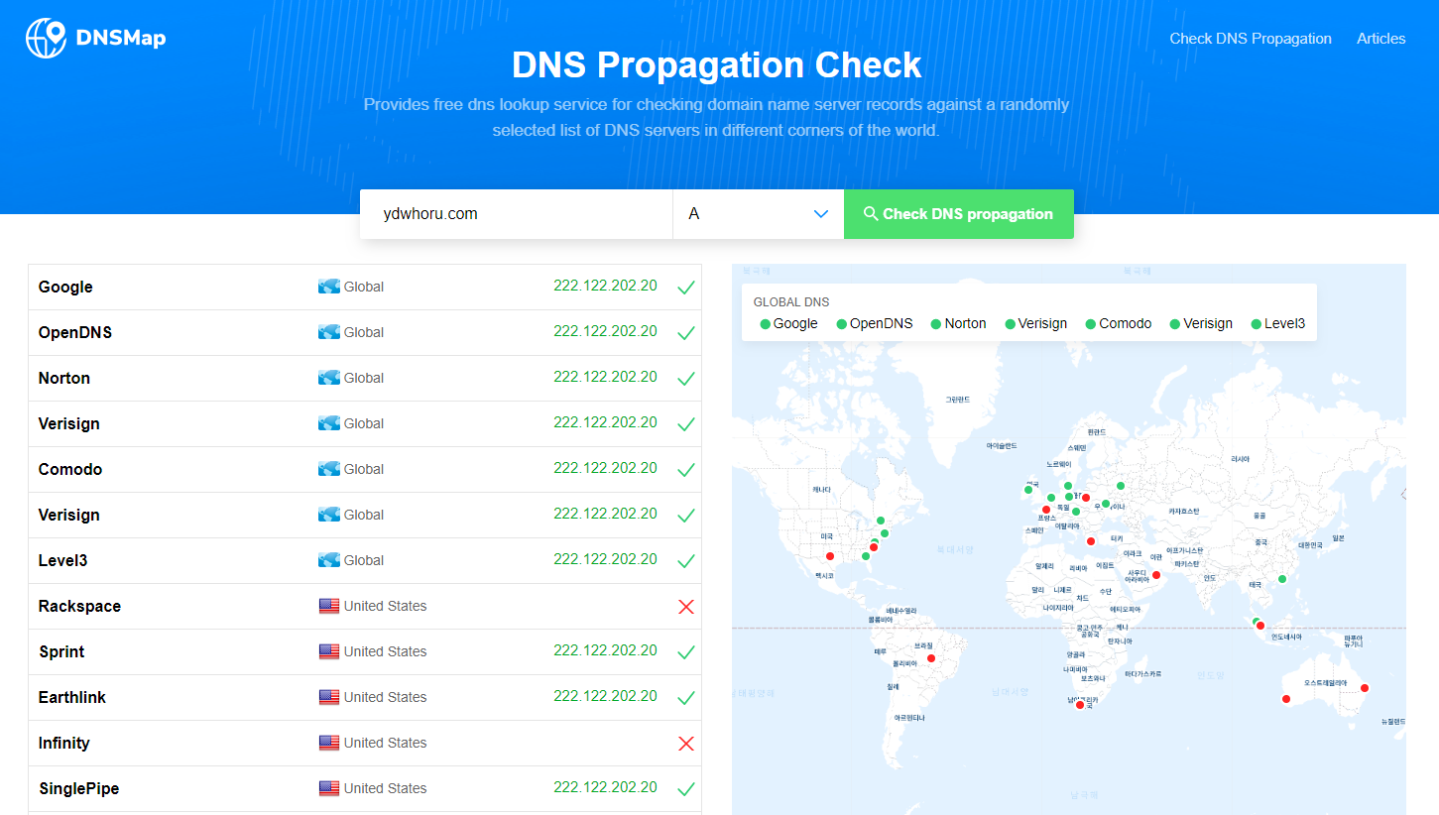The height and width of the screenshot is (815, 1439).
Task: Click the globe icon in the OpenDNS row
Action: (x=329, y=332)
